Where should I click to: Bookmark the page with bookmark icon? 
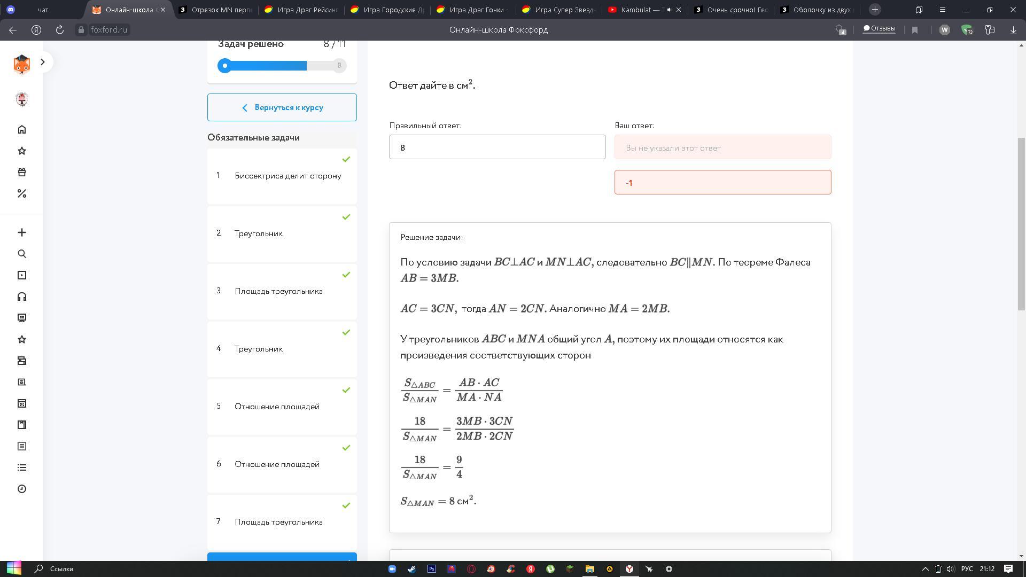(915, 30)
